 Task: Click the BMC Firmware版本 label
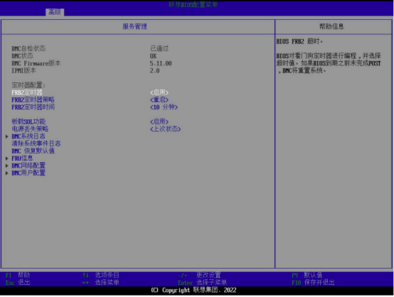pos(36,63)
